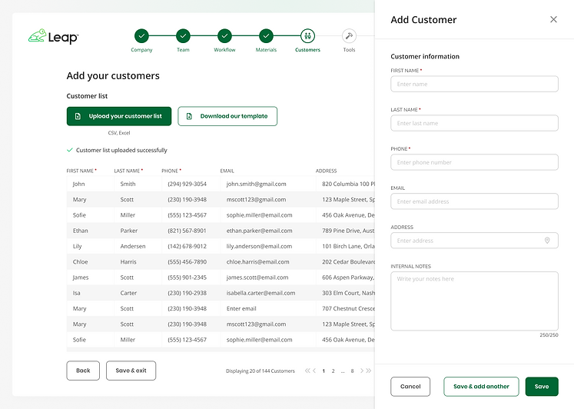The width and height of the screenshot is (574, 409).
Task: Select page 1 in pagination
Action: (323, 371)
